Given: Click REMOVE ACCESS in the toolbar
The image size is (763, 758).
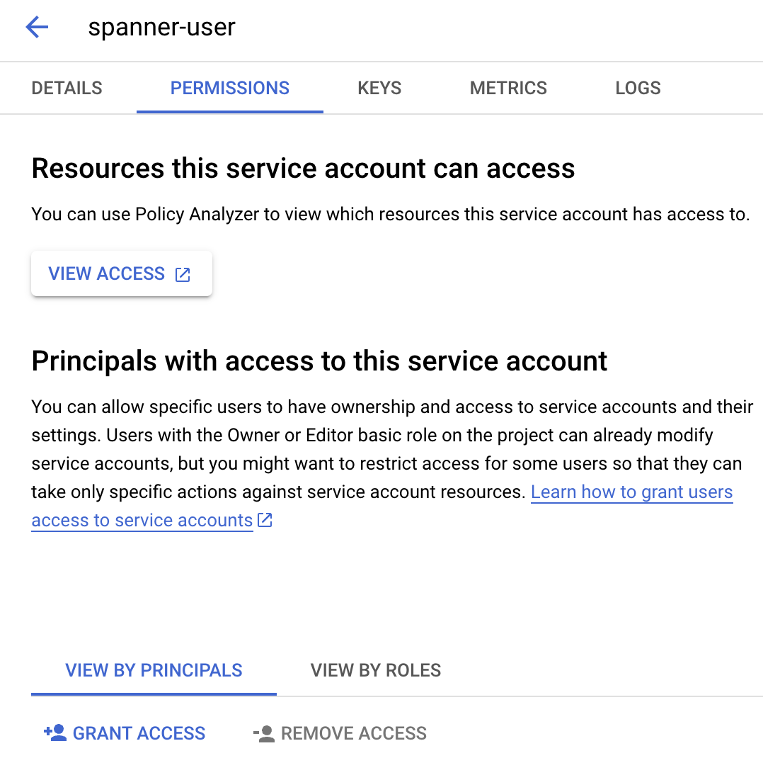Looking at the screenshot, I should [x=354, y=733].
